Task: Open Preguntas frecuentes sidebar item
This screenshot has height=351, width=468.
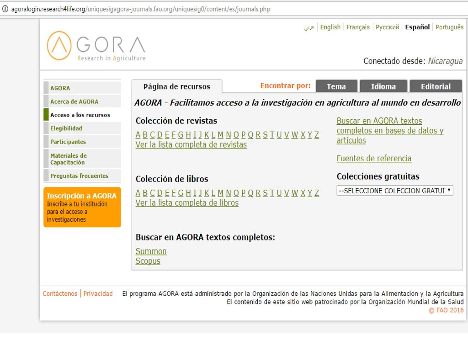Action: [x=82, y=176]
